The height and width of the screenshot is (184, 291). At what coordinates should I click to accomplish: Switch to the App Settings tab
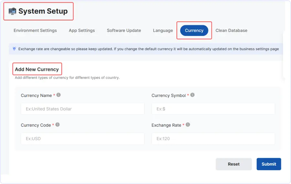82,30
